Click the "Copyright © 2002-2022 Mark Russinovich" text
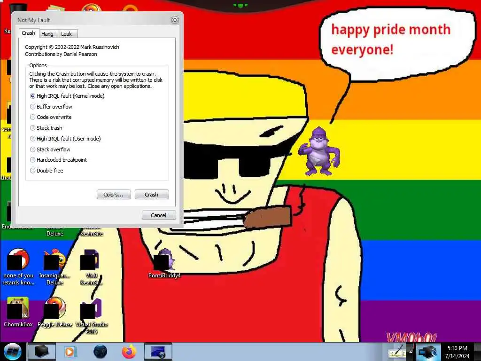 (x=72, y=47)
